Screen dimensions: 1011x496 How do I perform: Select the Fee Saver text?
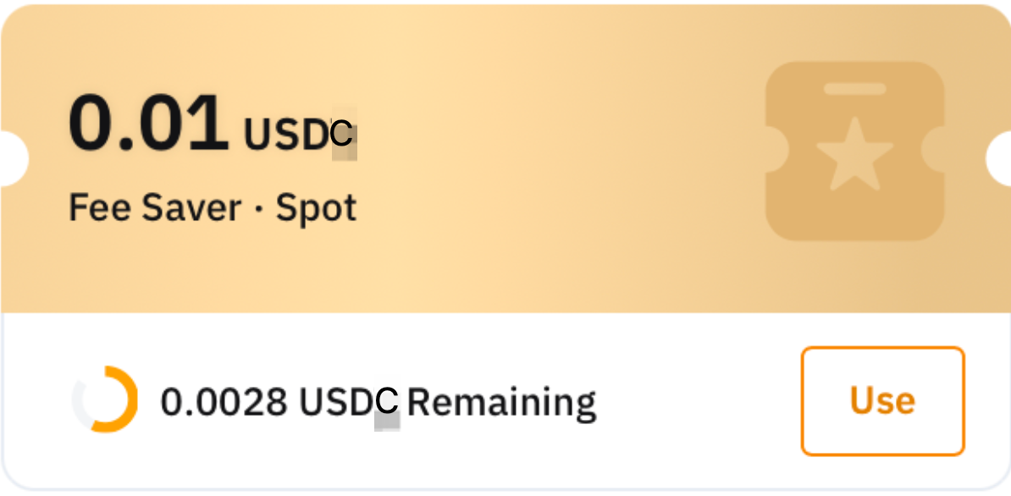pos(154,207)
